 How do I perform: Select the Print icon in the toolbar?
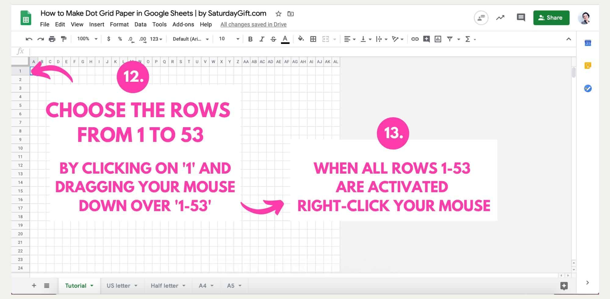point(52,39)
